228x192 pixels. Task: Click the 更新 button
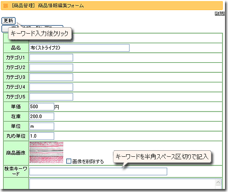pos(9,21)
